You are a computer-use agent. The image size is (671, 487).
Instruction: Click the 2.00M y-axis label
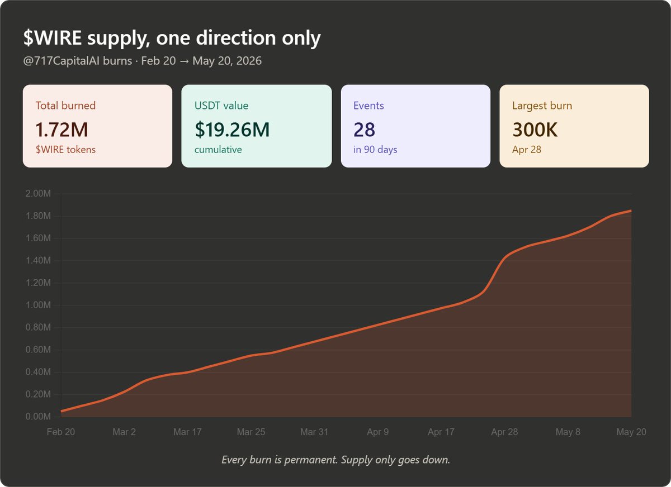click(38, 194)
